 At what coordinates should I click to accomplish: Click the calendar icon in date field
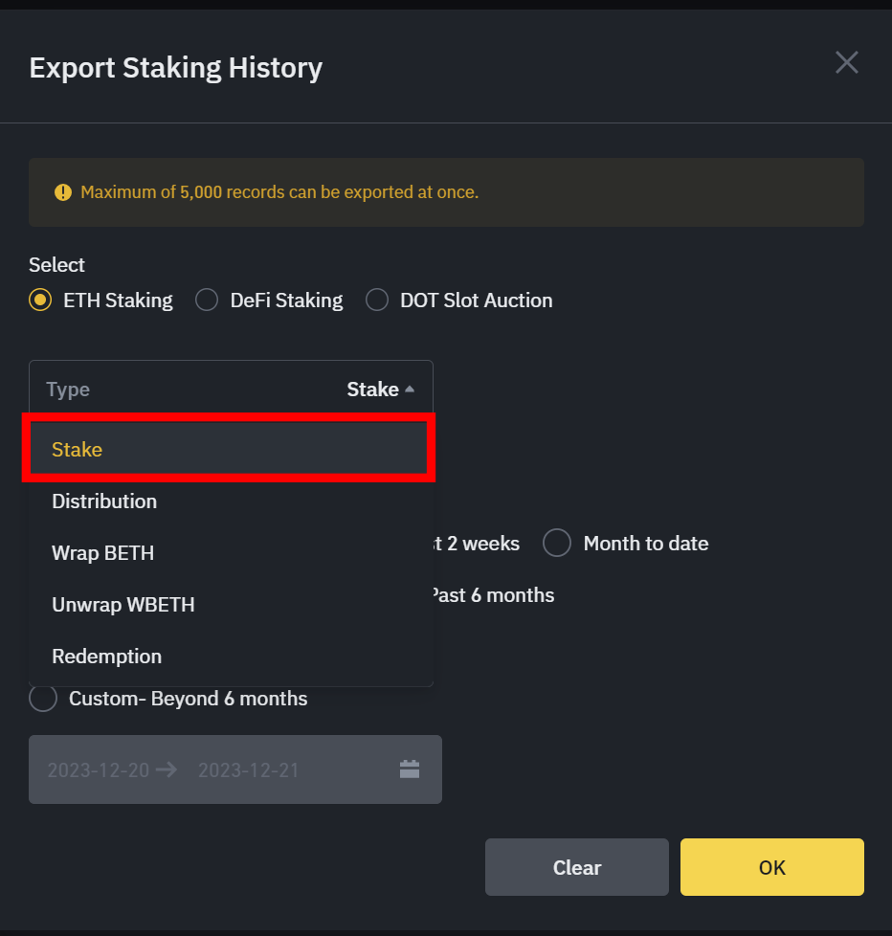pyautogui.click(x=410, y=769)
